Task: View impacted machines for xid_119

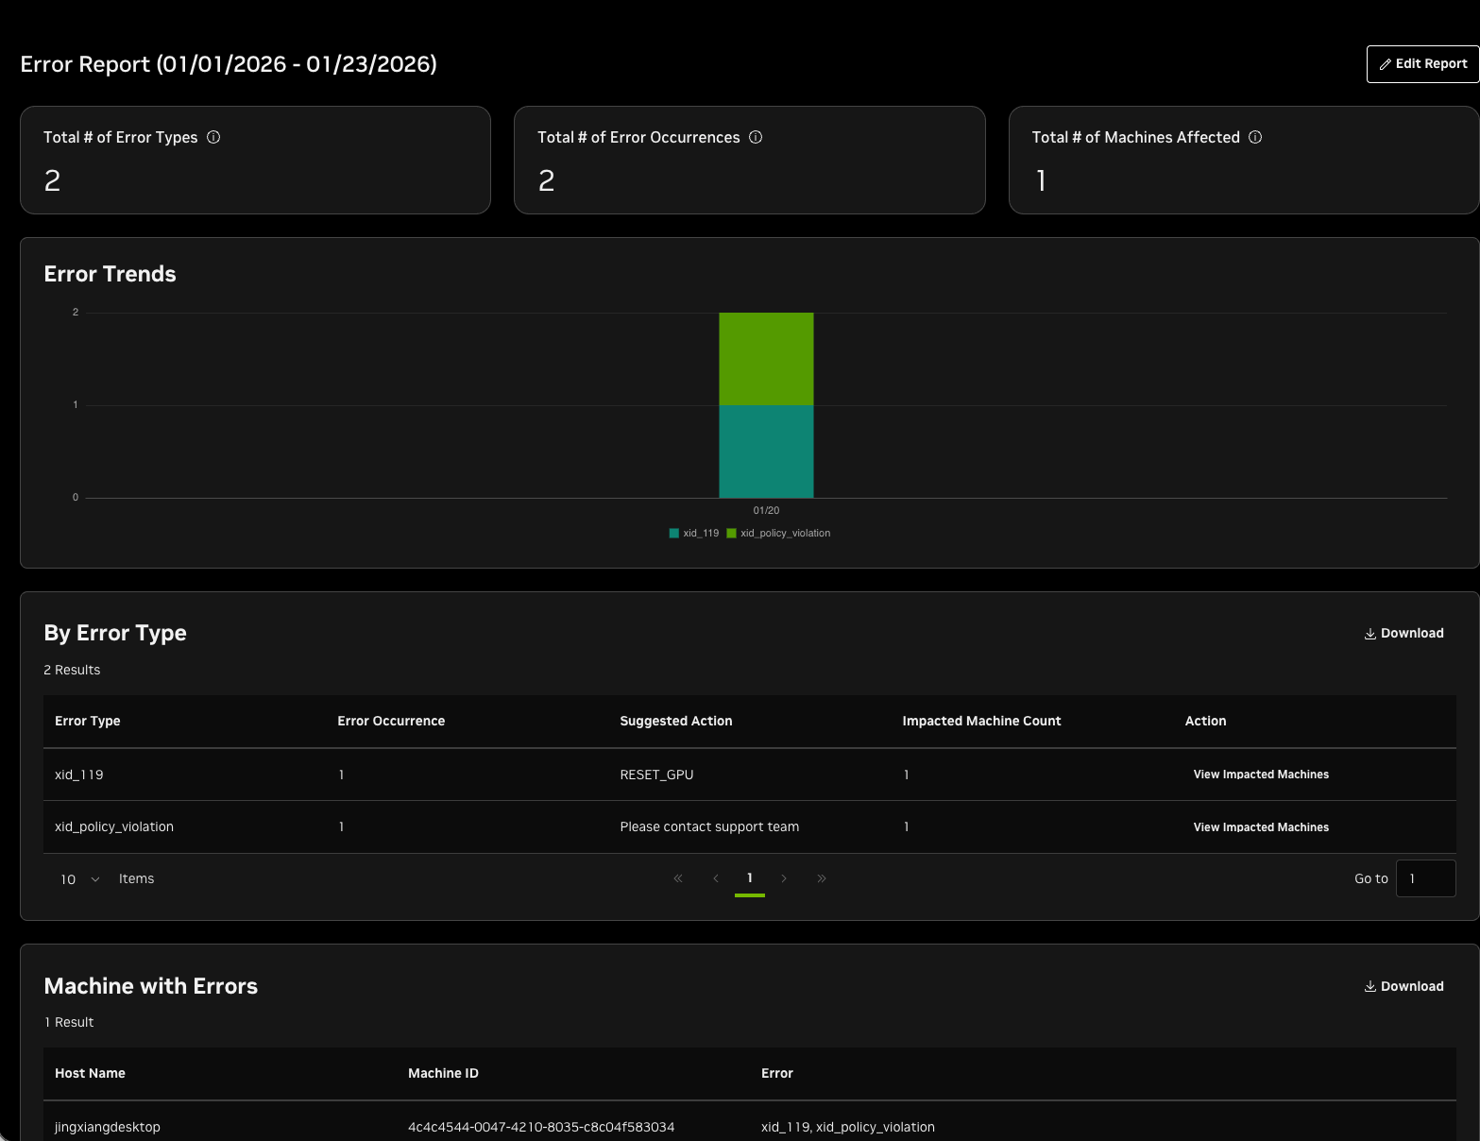Action: (1260, 775)
